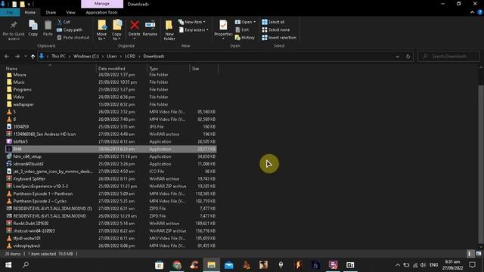The image size is (484, 272).
Task: Switch to the Share tab
Action: (x=51, y=12)
